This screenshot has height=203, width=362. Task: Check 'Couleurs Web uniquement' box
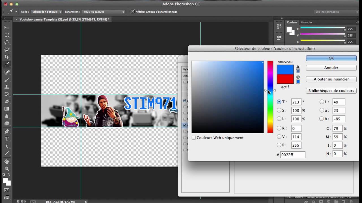[194, 138]
